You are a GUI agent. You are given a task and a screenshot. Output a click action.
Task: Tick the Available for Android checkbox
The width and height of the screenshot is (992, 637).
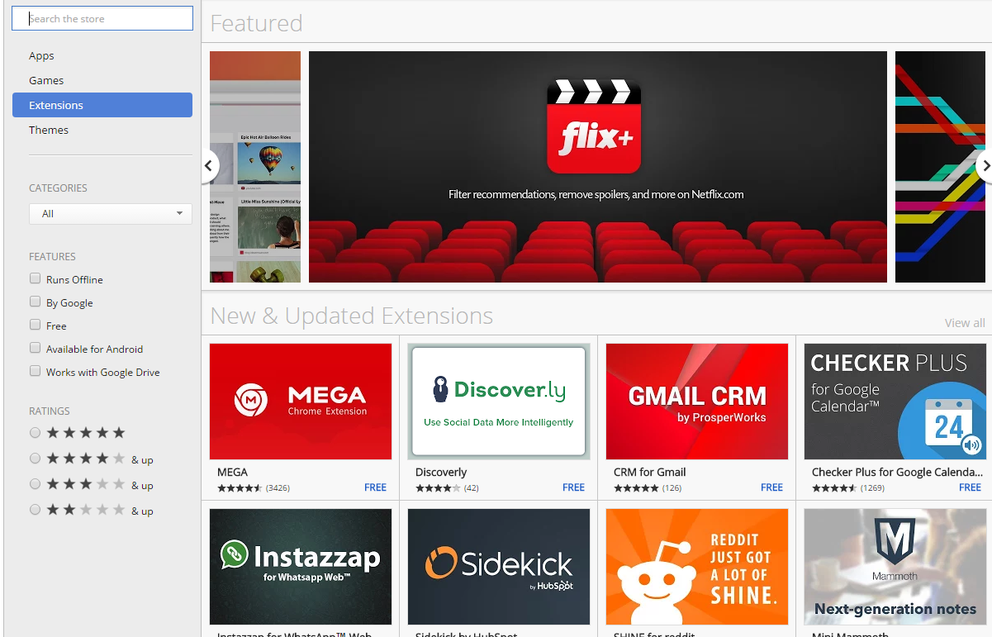pos(35,348)
